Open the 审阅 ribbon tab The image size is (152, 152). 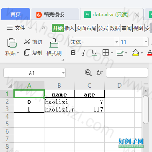(x=126, y=28)
